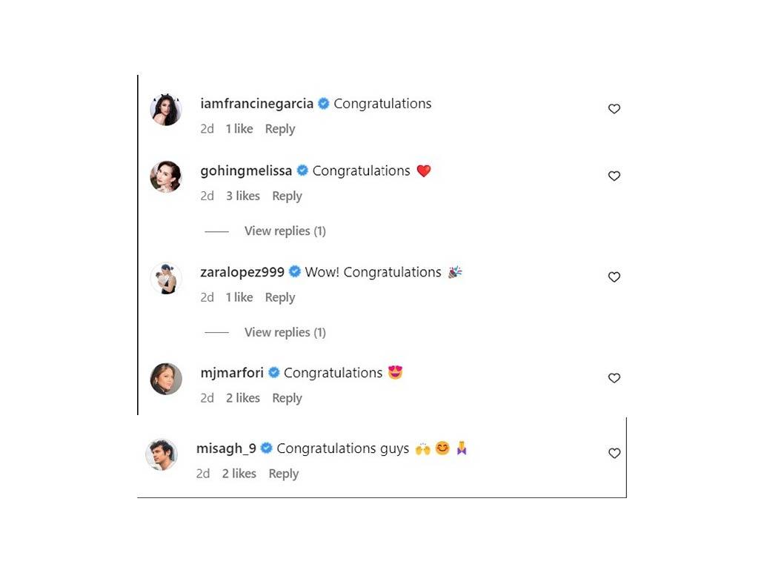Open the 3 likes list on gohingmelissa's comment

[242, 196]
